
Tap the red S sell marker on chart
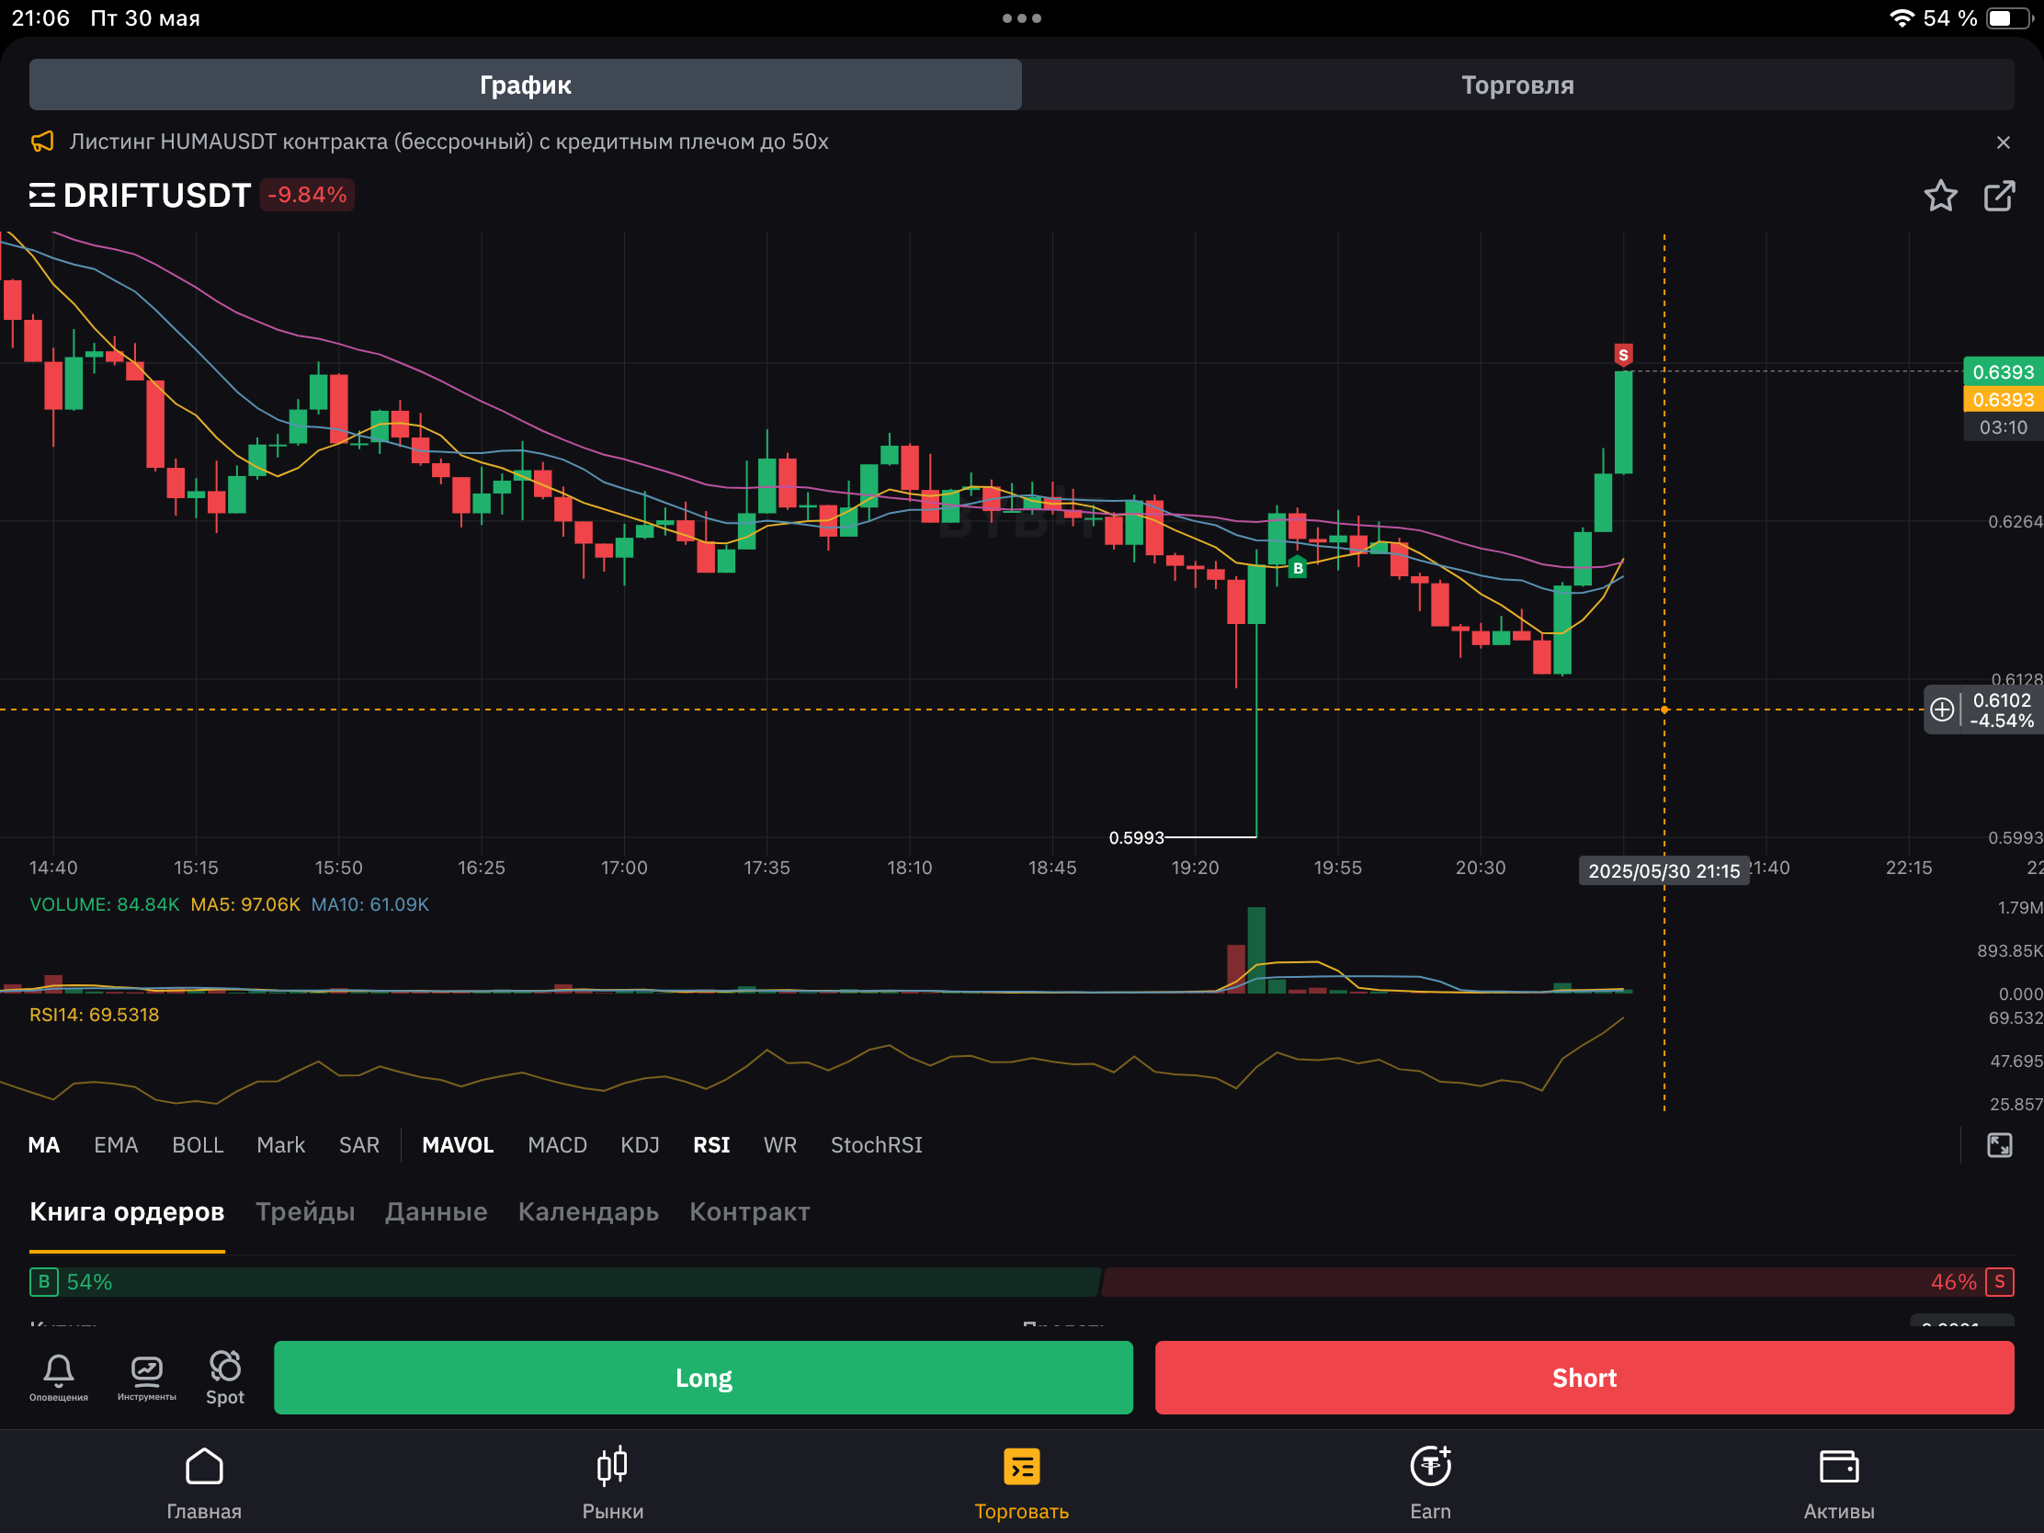[x=1623, y=355]
